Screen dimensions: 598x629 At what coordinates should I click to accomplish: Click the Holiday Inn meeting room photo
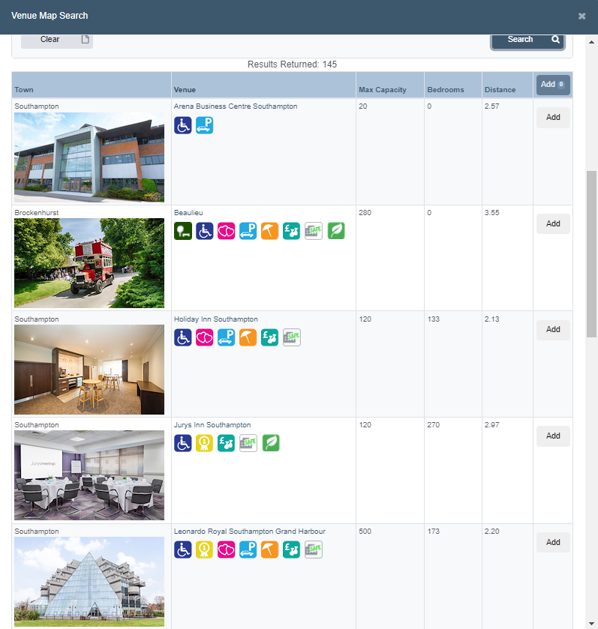point(89,370)
